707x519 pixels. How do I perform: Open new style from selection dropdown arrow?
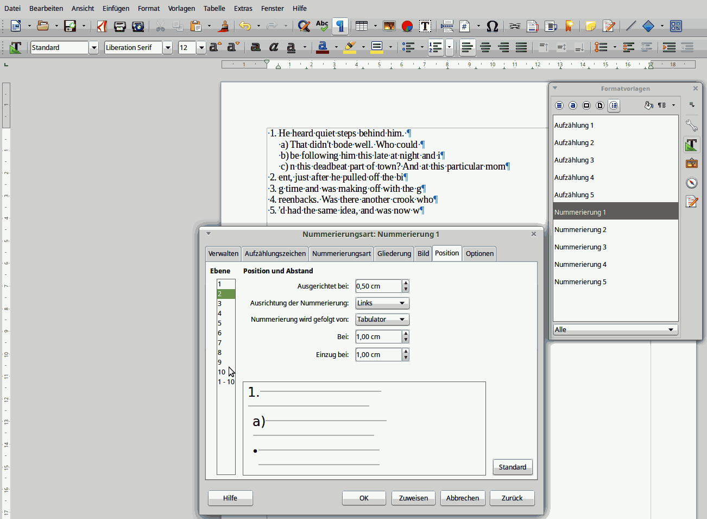point(674,105)
